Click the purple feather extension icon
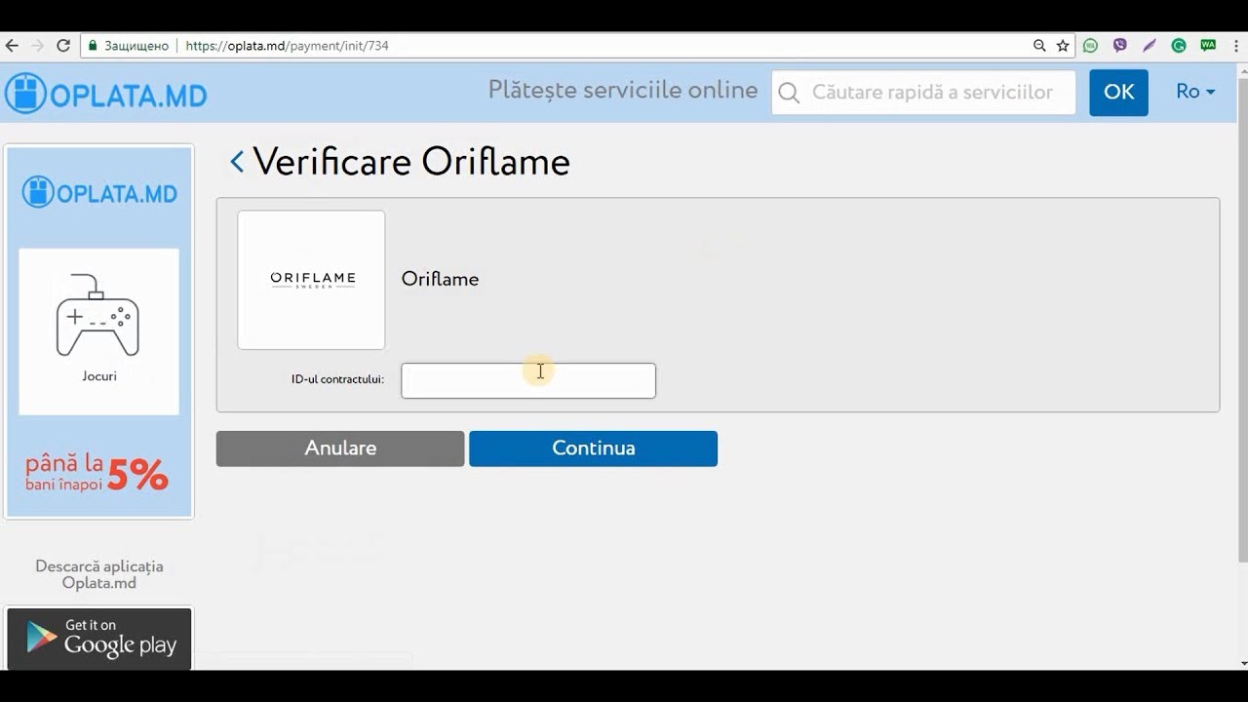The image size is (1248, 702). [x=1150, y=46]
